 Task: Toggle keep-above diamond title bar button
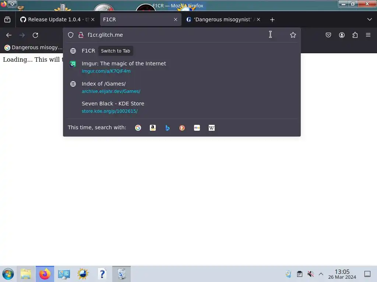coord(12,4)
